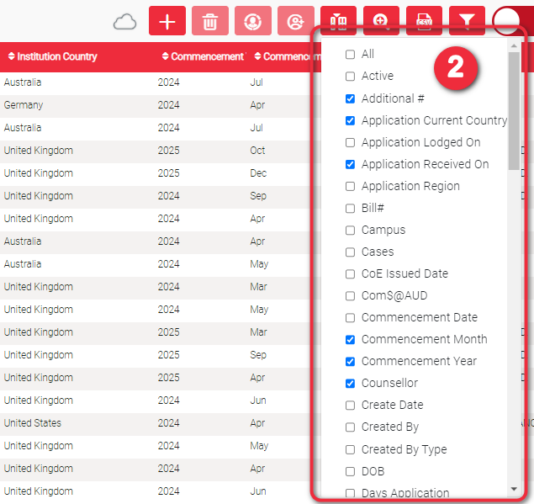The width and height of the screenshot is (534, 504).
Task: Uncheck Application Received On checkbox
Action: (350, 165)
